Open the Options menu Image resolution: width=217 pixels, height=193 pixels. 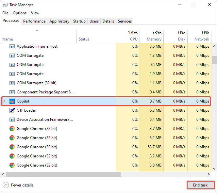[20, 13]
